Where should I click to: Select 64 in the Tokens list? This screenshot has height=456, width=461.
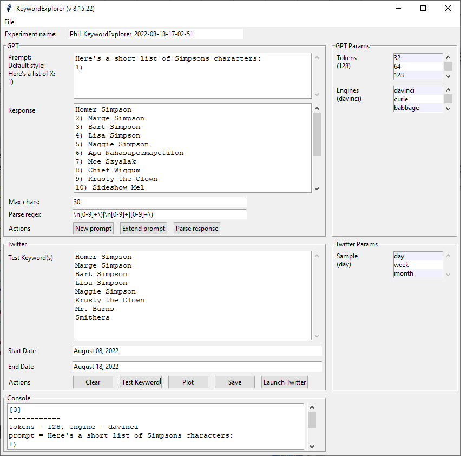[418, 67]
